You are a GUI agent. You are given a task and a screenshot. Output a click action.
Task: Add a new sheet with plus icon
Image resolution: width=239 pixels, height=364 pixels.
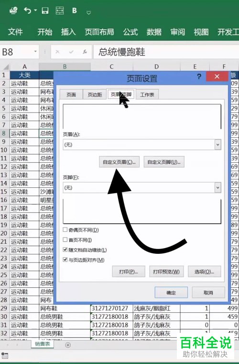[x=68, y=345]
